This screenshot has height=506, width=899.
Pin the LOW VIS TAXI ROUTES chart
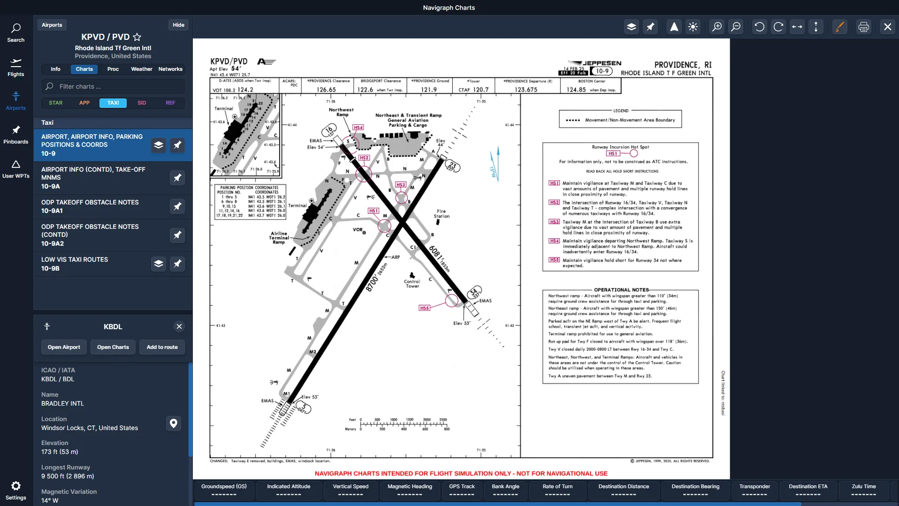(177, 264)
